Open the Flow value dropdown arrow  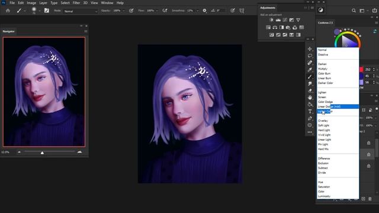(157, 11)
